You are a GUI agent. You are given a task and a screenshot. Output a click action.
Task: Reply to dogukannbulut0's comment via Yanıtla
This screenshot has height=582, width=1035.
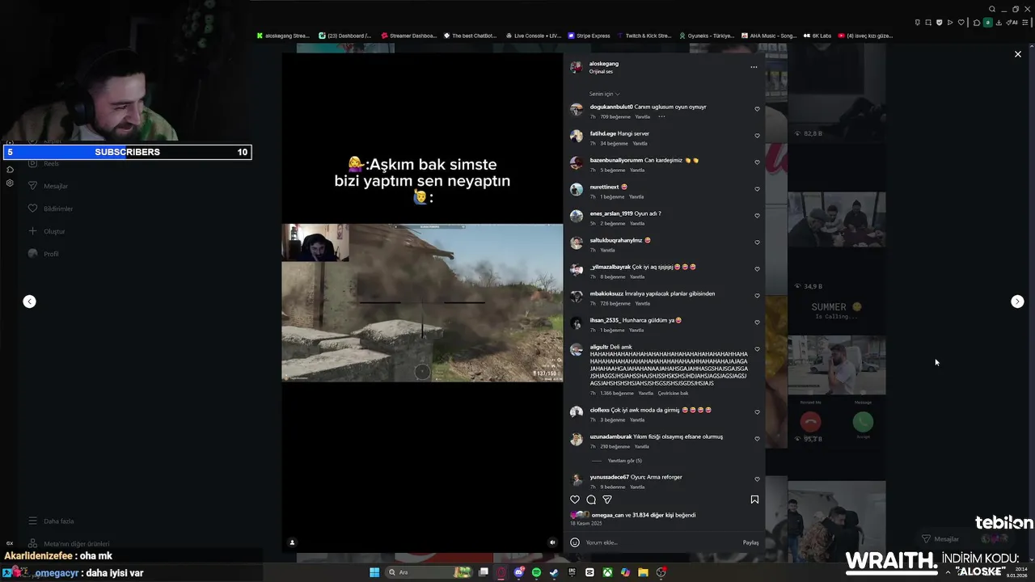(643, 116)
